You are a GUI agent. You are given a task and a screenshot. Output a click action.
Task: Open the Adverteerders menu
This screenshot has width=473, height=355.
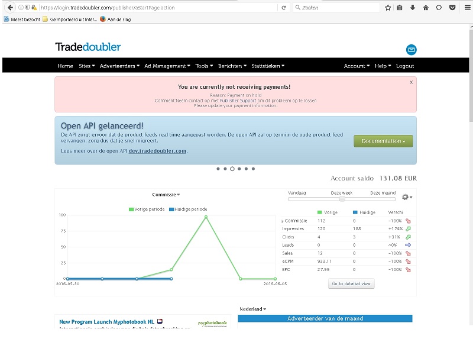[x=119, y=66]
